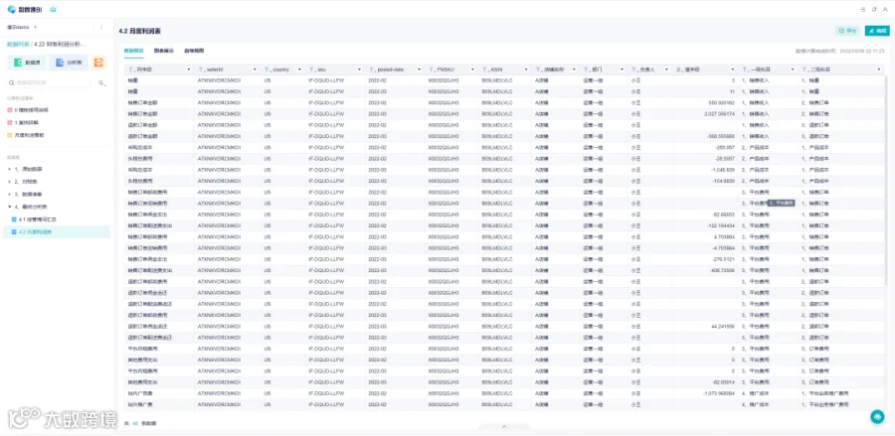Click the export button

[x=847, y=31]
